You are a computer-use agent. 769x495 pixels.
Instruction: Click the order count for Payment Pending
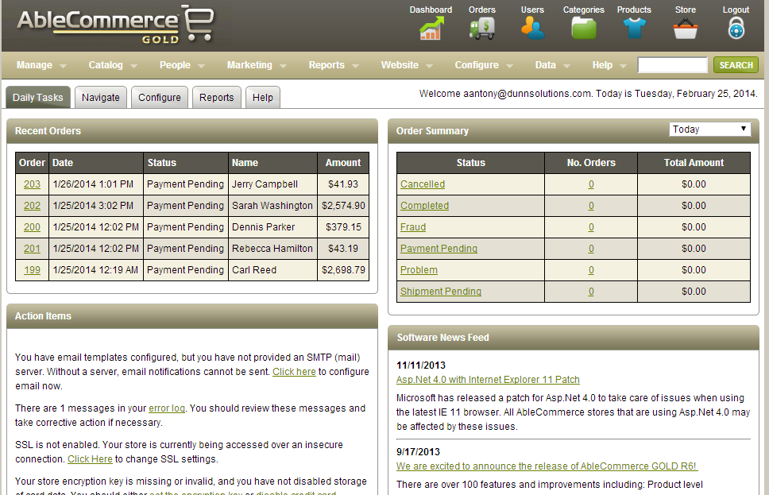(x=591, y=249)
